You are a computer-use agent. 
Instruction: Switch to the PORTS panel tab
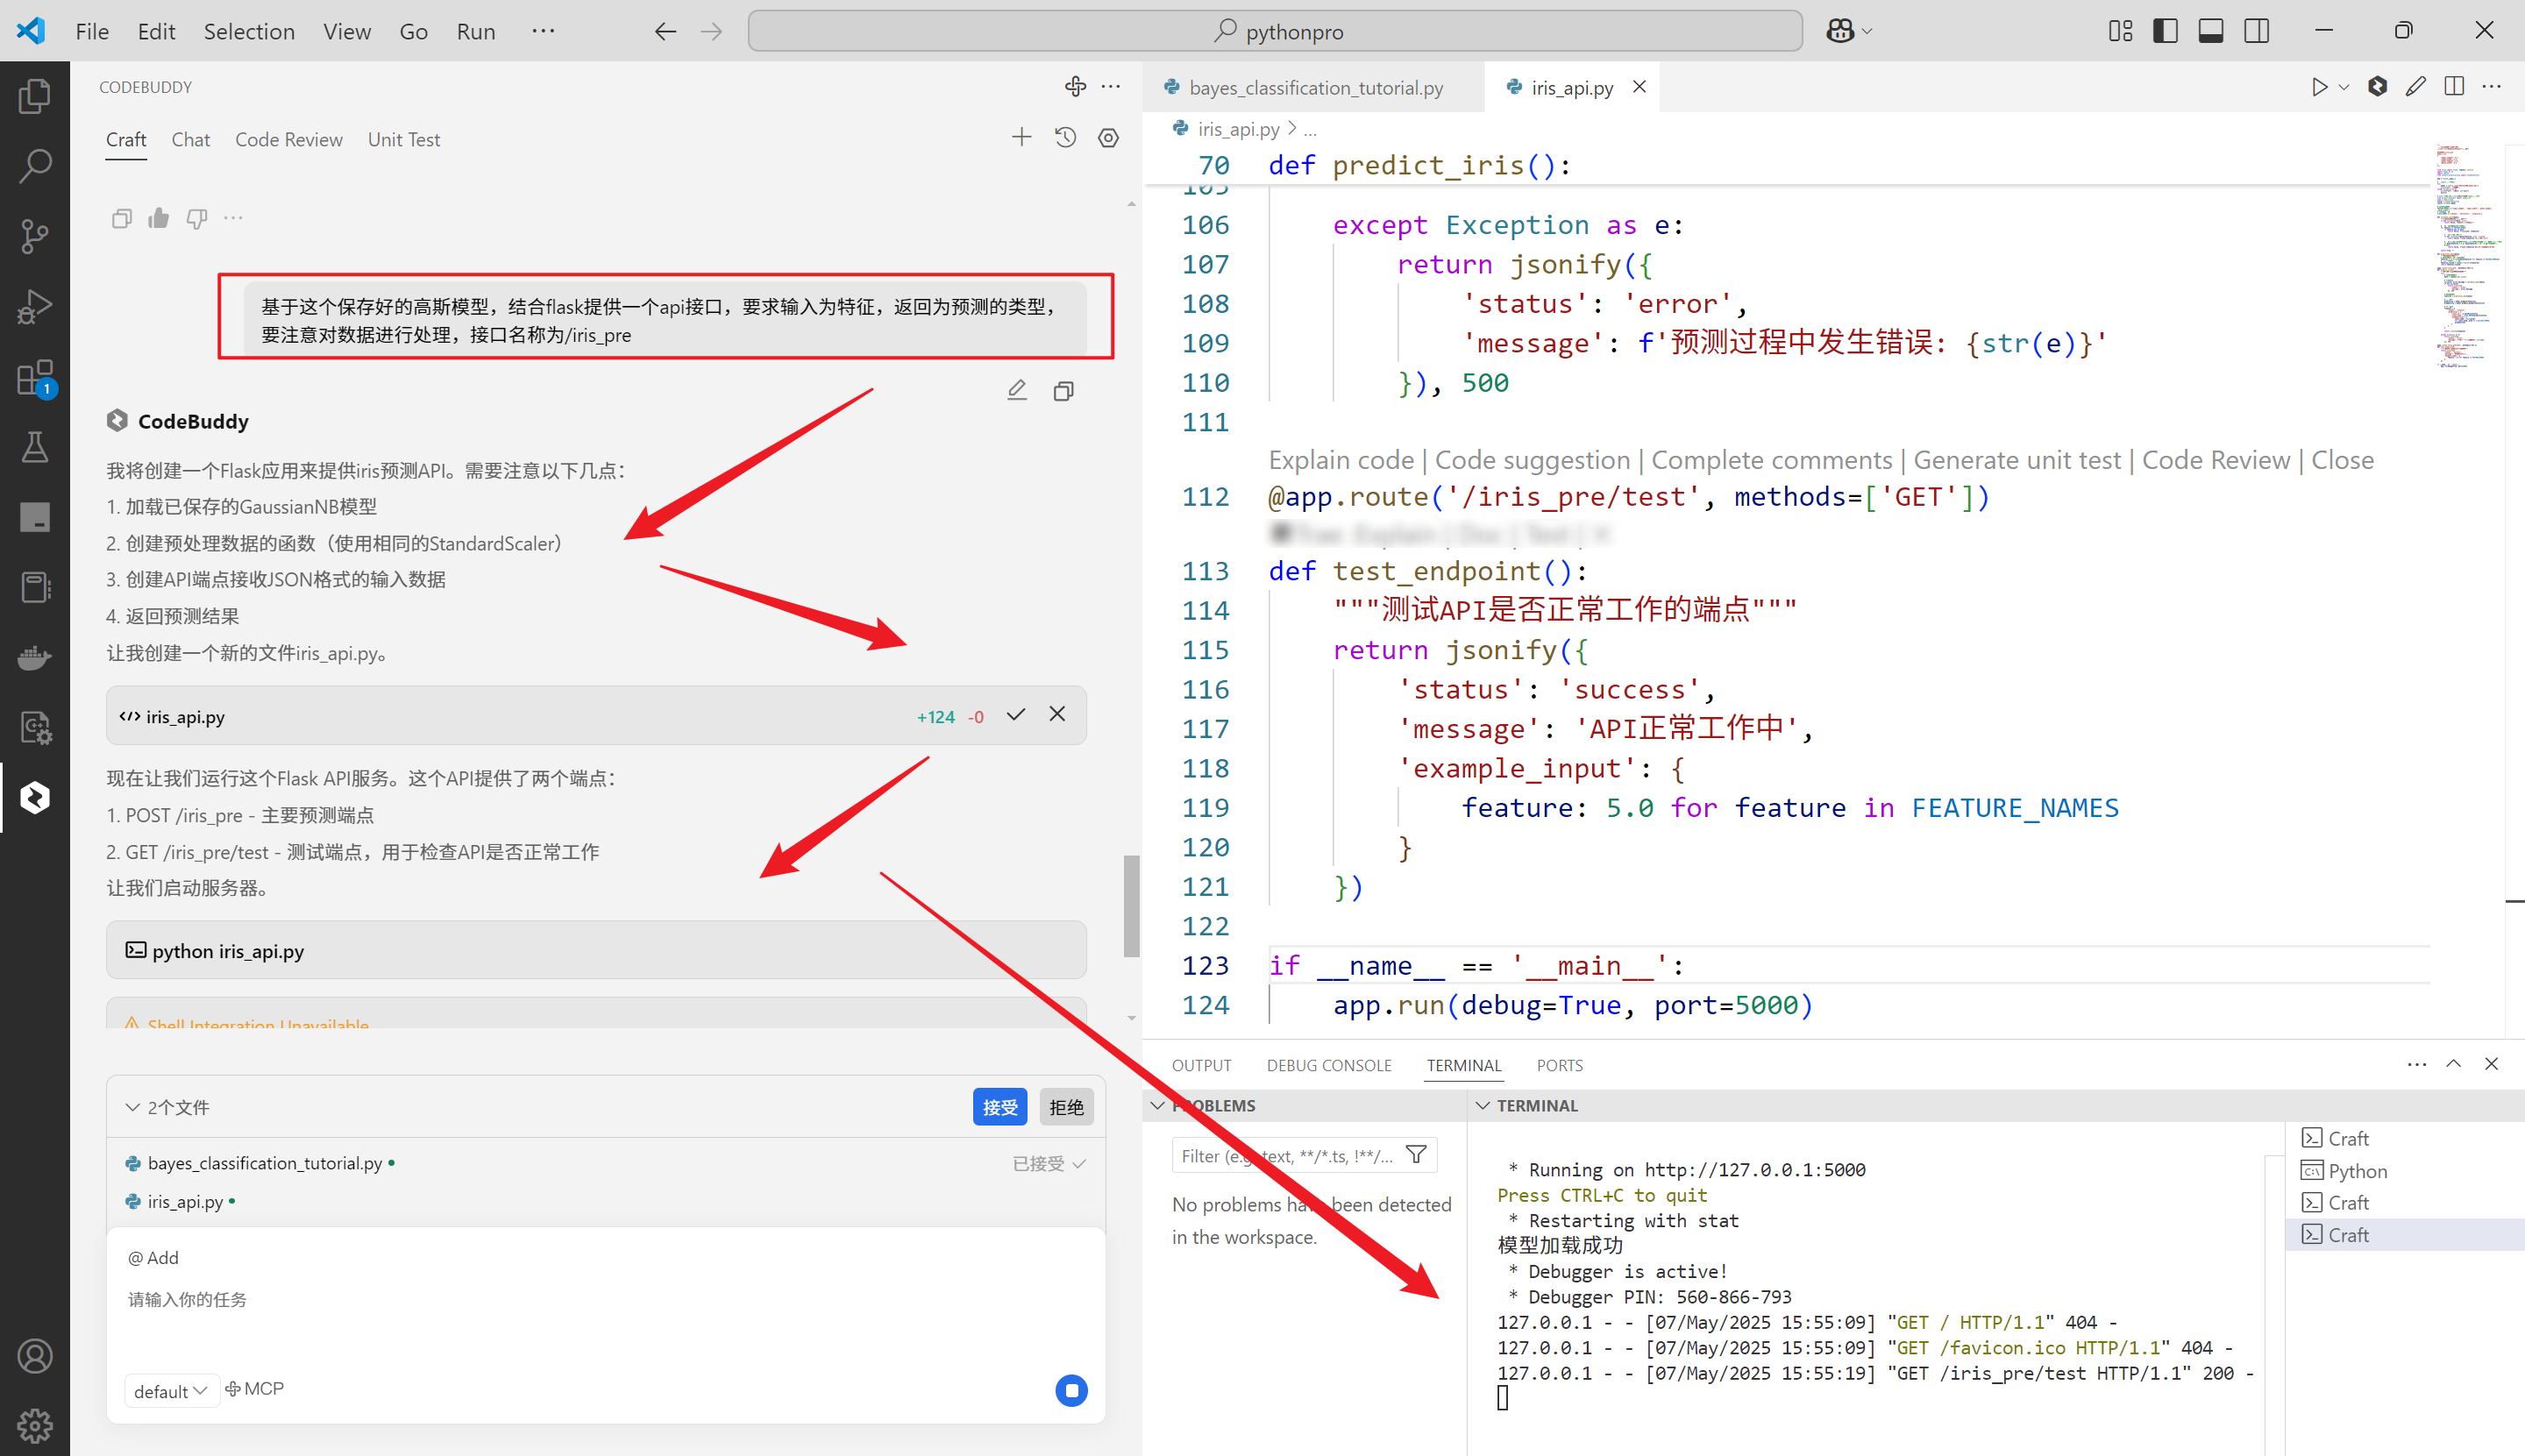coord(1559,1065)
